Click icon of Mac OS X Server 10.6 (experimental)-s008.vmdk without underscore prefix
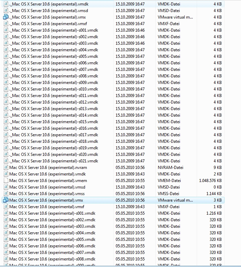This screenshot has width=241, height=267. pos(6,259)
